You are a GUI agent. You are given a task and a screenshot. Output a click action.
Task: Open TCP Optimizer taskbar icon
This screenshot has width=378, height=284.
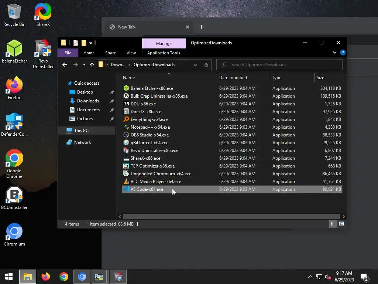coord(99,277)
